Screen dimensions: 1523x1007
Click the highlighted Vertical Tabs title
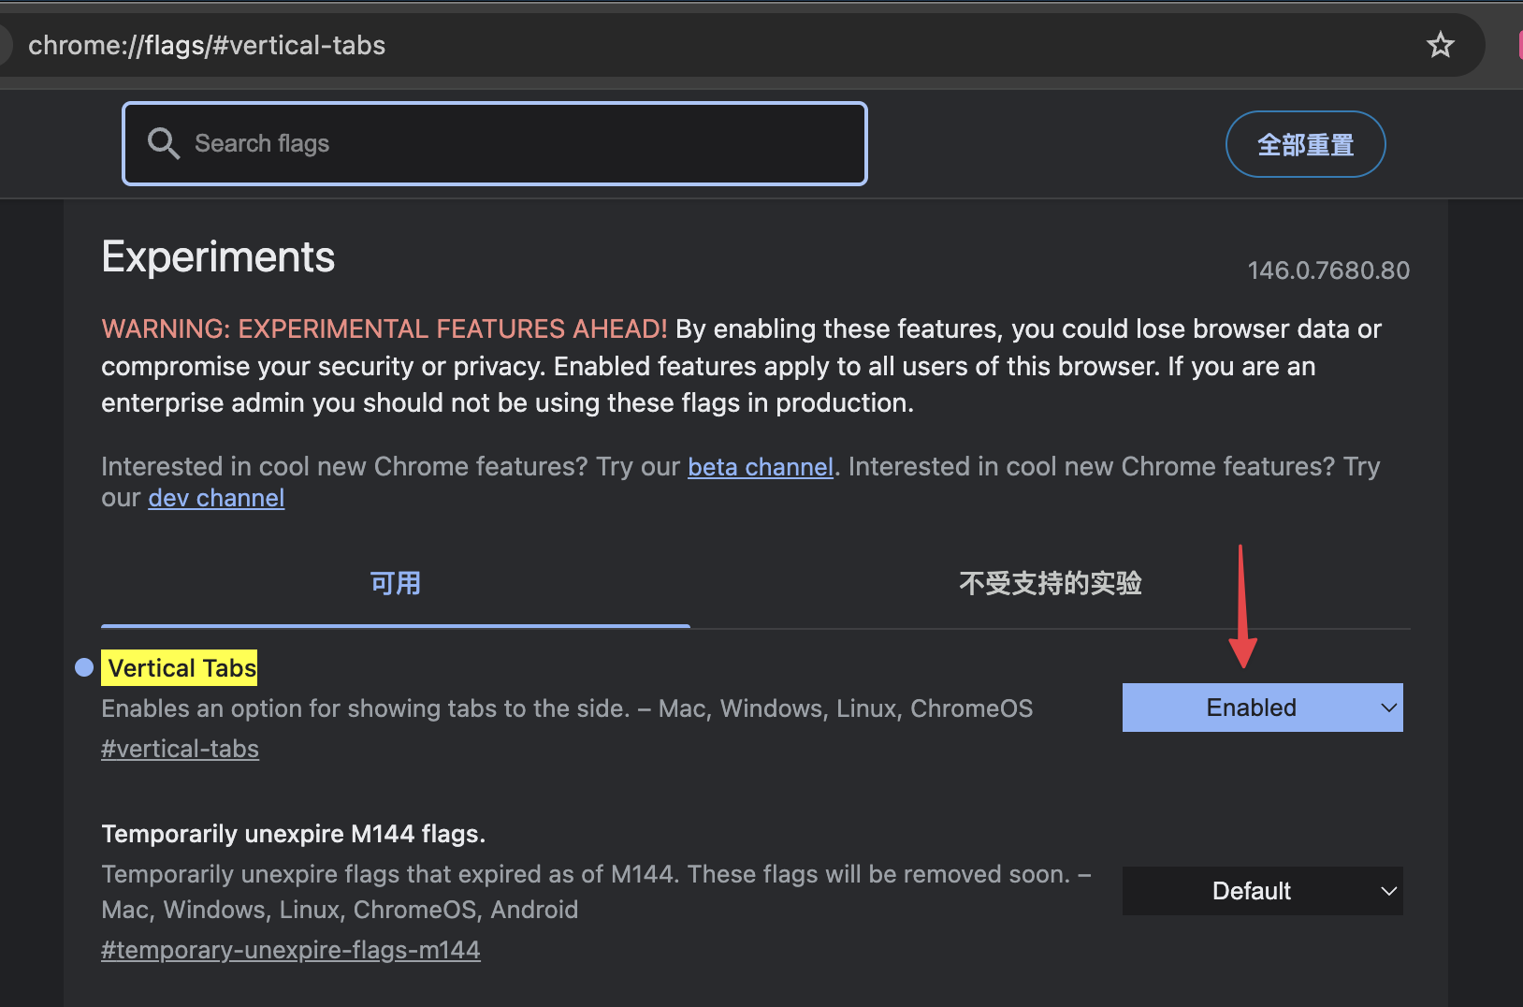[x=181, y=668]
